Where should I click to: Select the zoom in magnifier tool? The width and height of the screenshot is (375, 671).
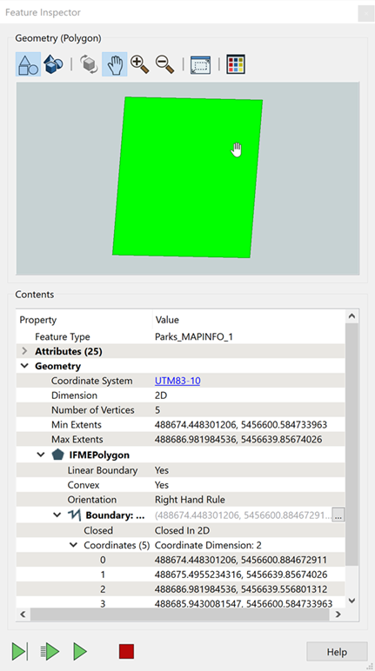[x=140, y=64]
